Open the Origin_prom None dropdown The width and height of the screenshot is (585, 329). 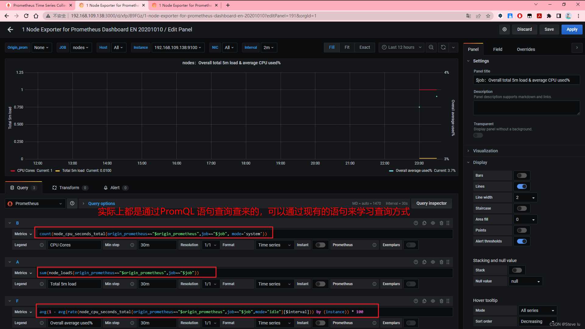[41, 48]
